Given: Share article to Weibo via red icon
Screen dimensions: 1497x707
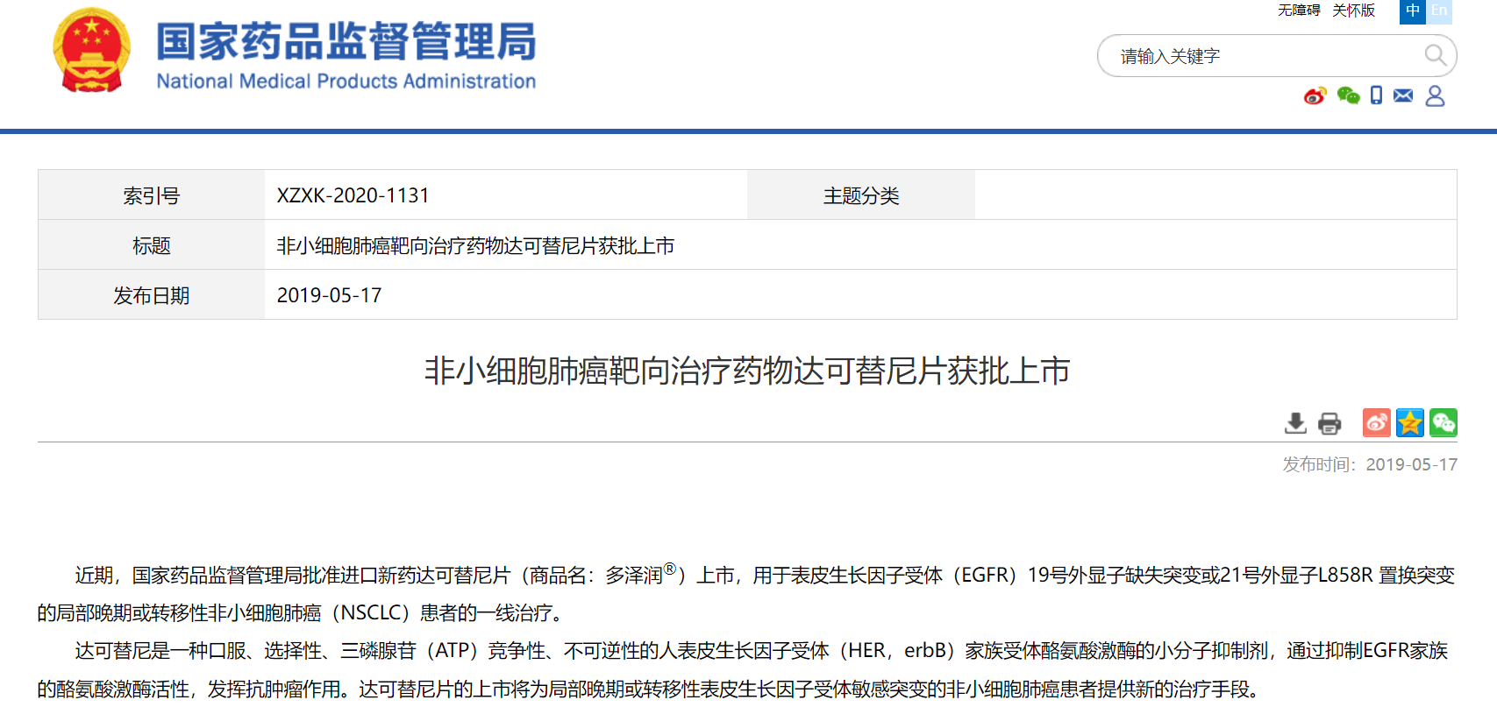Looking at the screenshot, I should click(1376, 422).
